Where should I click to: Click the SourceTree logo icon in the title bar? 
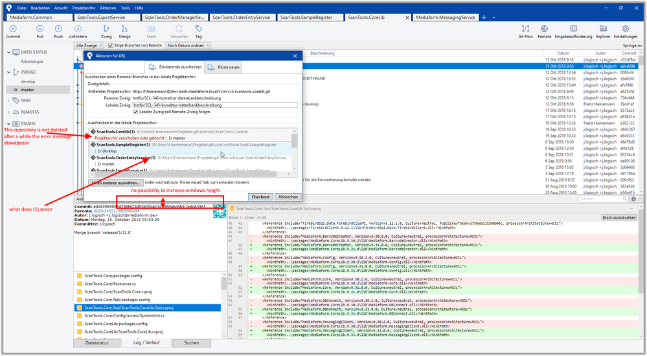(x=9, y=8)
